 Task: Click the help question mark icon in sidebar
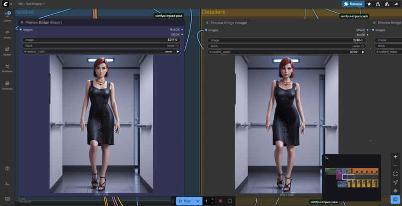click(7, 168)
